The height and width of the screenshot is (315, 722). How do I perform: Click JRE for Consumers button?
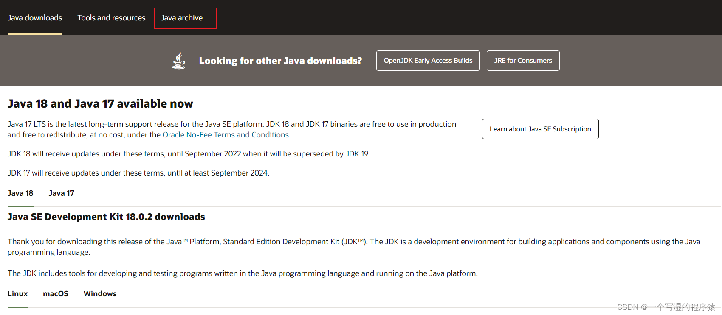(523, 61)
